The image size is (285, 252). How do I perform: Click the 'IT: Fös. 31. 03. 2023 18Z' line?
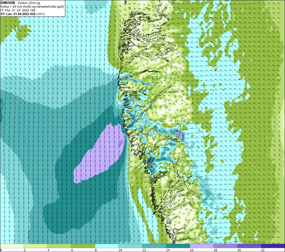pos(18,10)
